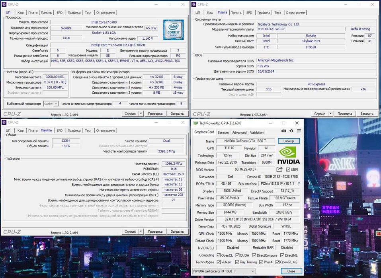Open the Validation tab in GPU-Z
381x278 pixels.
[257, 133]
